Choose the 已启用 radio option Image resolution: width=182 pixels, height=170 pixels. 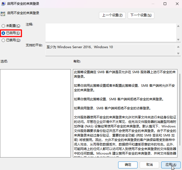pos(3,33)
